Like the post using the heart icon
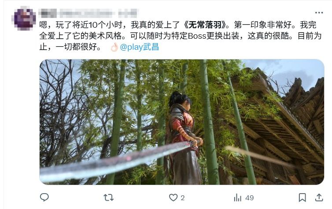The image size is (332, 209). [x=173, y=198]
